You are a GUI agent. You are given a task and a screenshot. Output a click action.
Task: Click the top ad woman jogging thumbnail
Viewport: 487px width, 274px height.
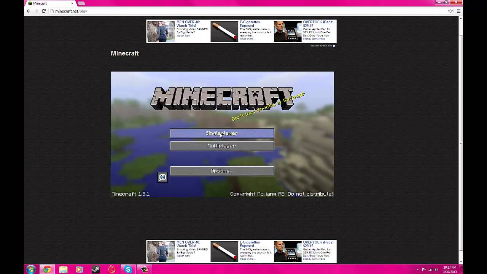[161, 32]
